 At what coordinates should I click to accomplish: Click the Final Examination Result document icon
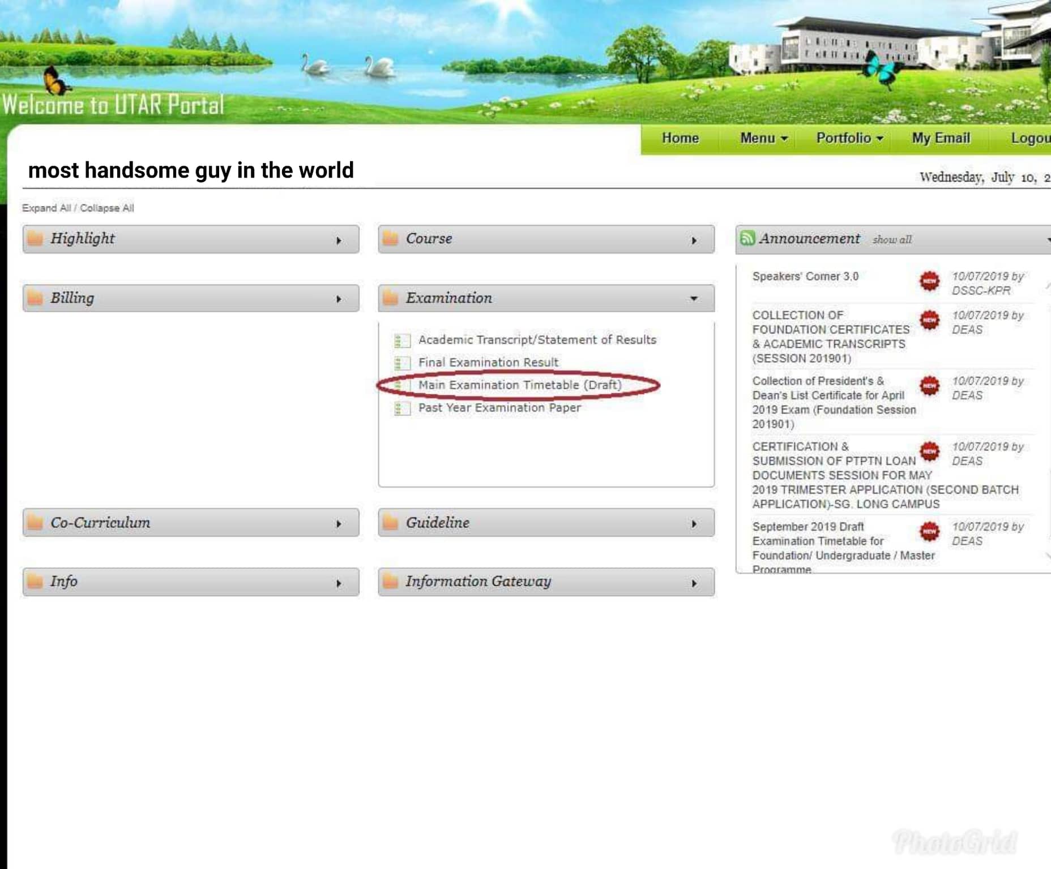point(401,363)
